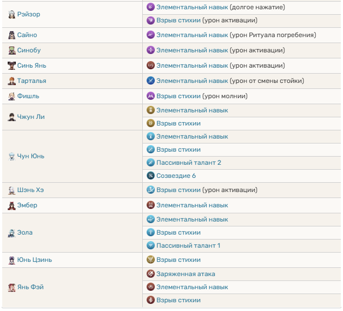
Task: Open the Сайно character link
Action: pyautogui.click(x=27, y=35)
